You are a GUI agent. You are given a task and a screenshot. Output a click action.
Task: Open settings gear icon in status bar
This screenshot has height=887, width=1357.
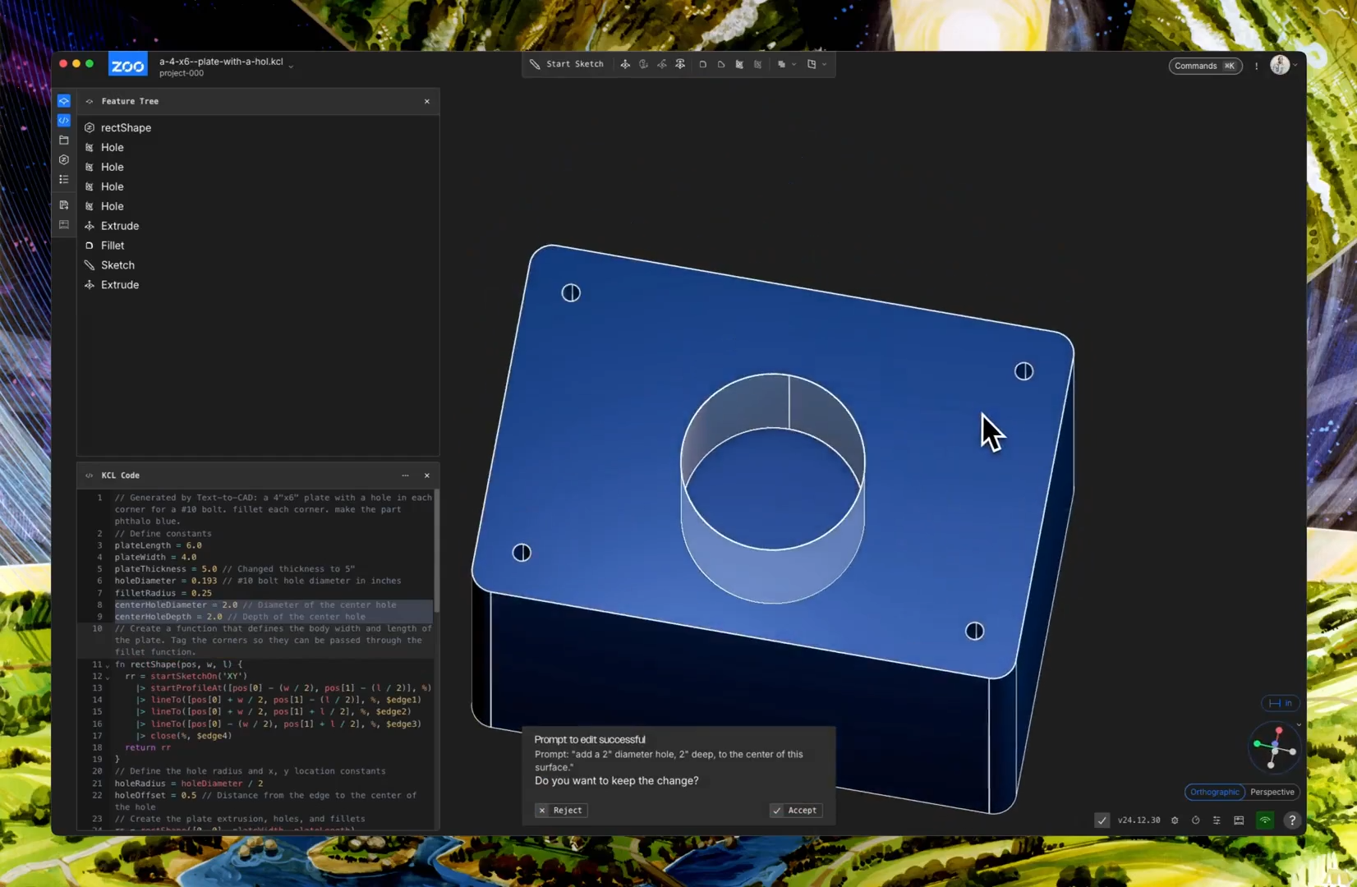(1175, 820)
